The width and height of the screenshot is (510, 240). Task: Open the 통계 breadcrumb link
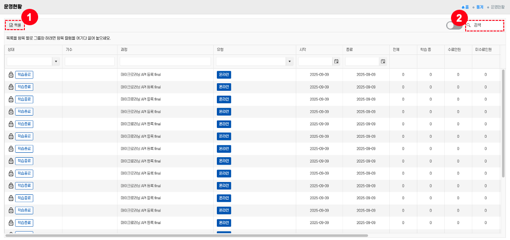click(x=480, y=7)
